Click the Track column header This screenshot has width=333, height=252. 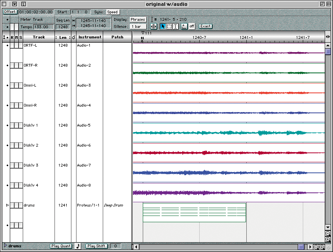39,37
